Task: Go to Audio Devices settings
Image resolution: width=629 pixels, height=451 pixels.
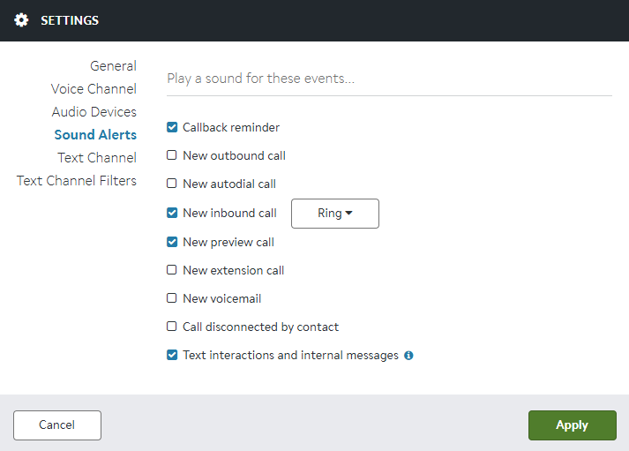Action: pos(94,111)
